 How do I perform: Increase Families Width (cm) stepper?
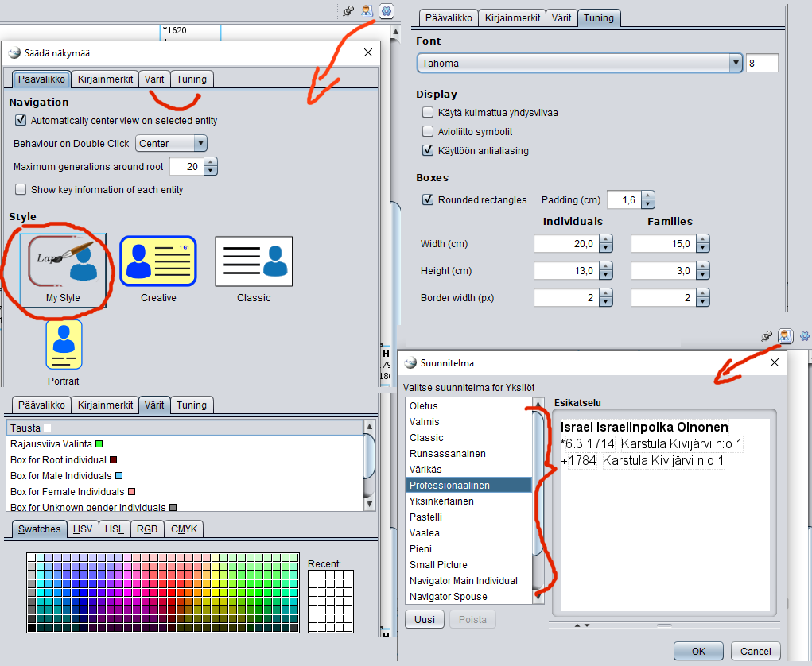tap(703, 239)
